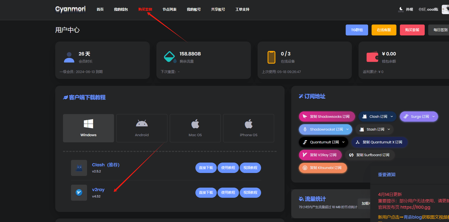Click the blue TG群组 button
This screenshot has width=449, height=222.
tap(357, 30)
